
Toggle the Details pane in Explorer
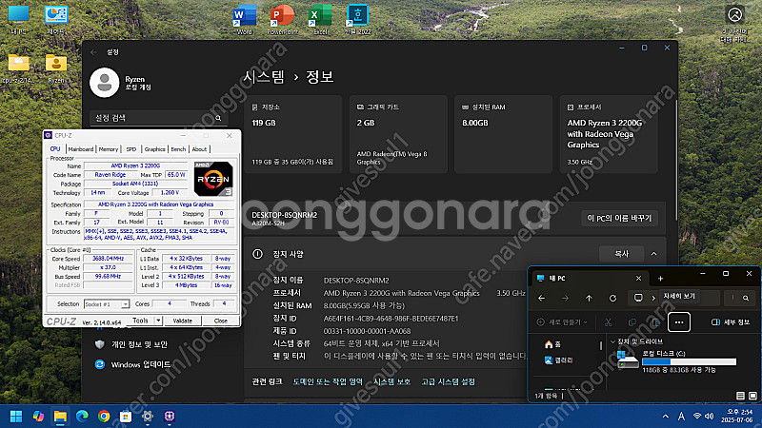pos(731,322)
